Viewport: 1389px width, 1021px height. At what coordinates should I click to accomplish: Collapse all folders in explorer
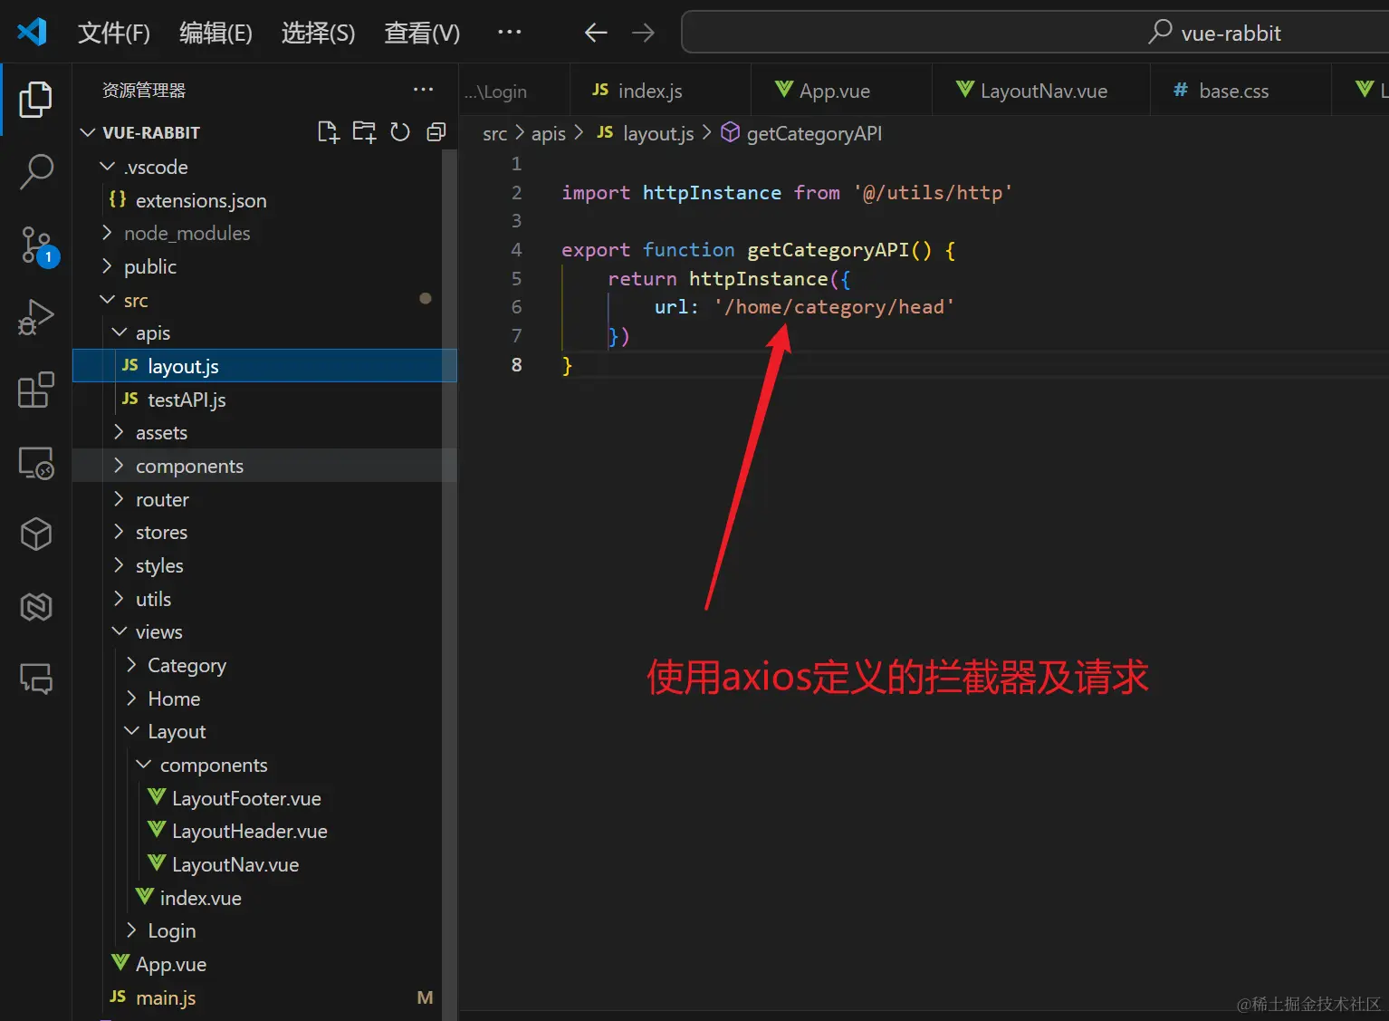click(x=436, y=132)
